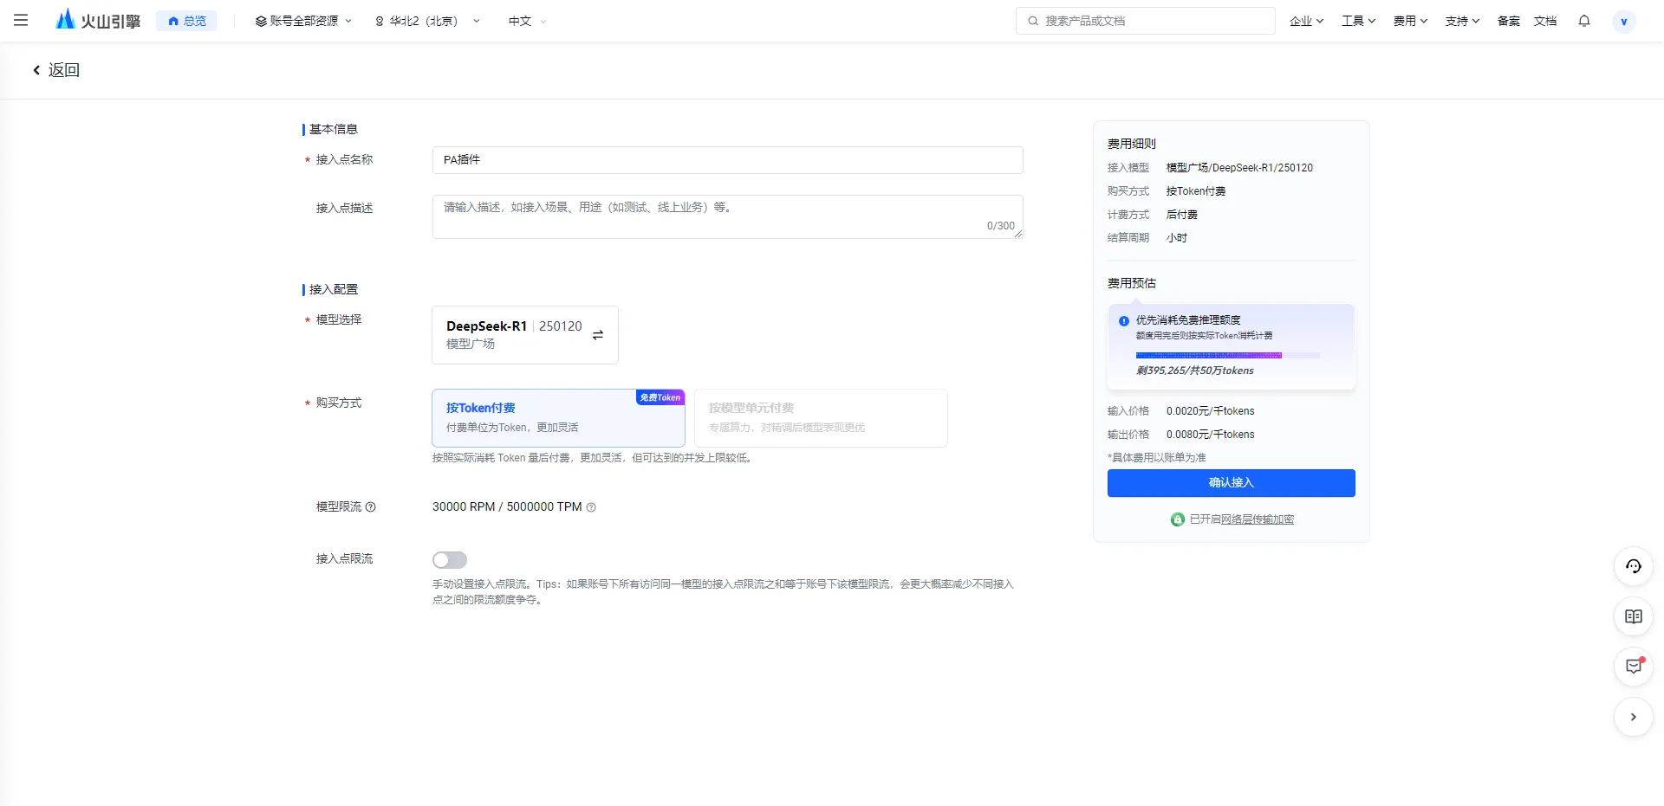Click the Volcano Engine logo
1664x806 pixels.
pos(98,21)
